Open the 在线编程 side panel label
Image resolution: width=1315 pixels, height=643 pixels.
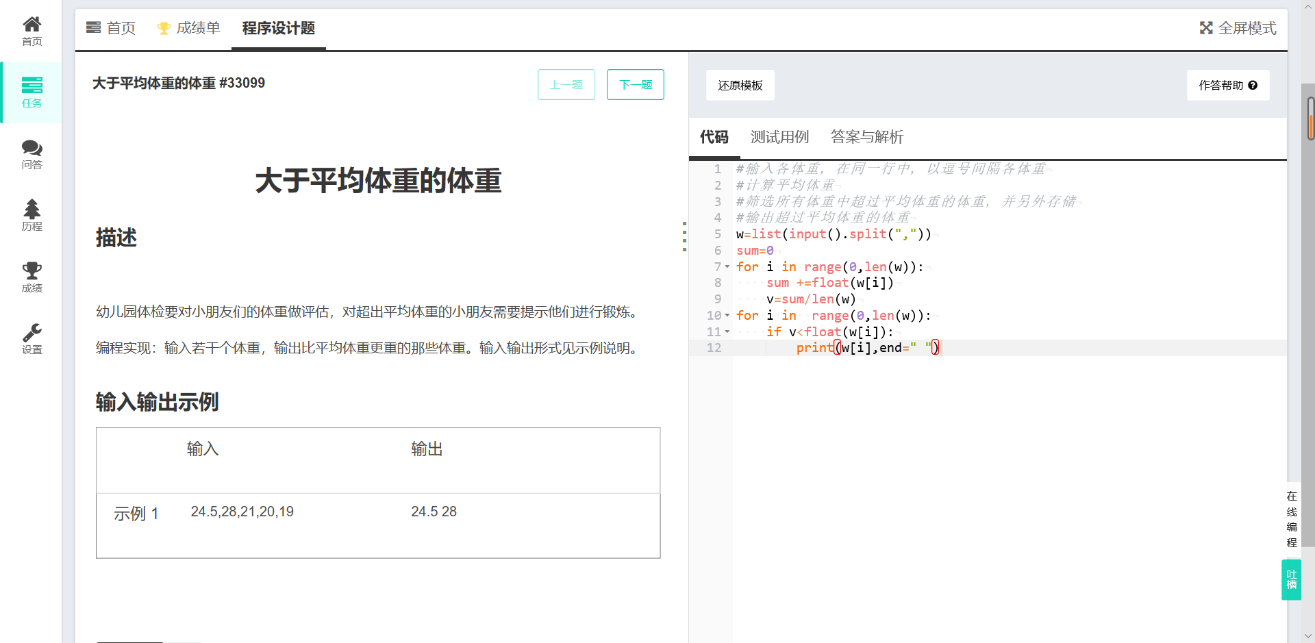pos(1292,519)
